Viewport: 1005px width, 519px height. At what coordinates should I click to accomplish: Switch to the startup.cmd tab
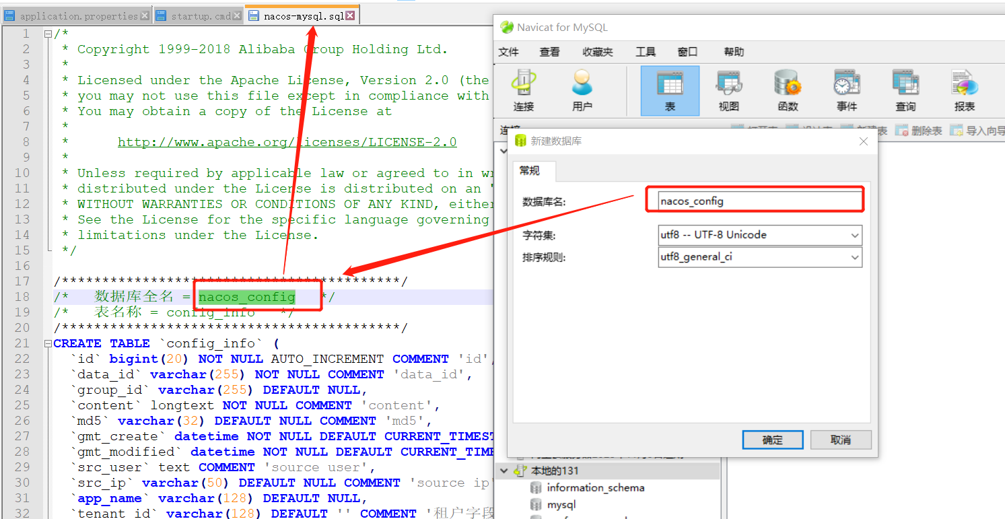pyautogui.click(x=200, y=15)
